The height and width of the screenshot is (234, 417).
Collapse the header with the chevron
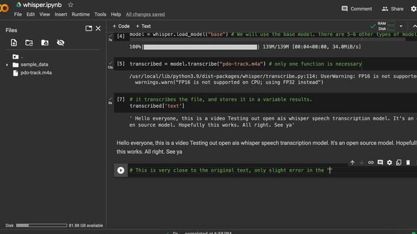pos(414,26)
